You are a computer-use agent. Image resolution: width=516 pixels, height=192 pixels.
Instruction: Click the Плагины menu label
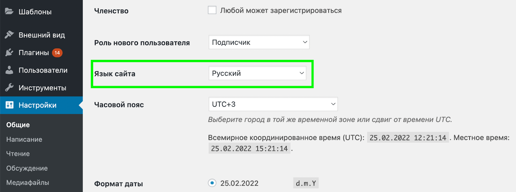click(x=34, y=52)
